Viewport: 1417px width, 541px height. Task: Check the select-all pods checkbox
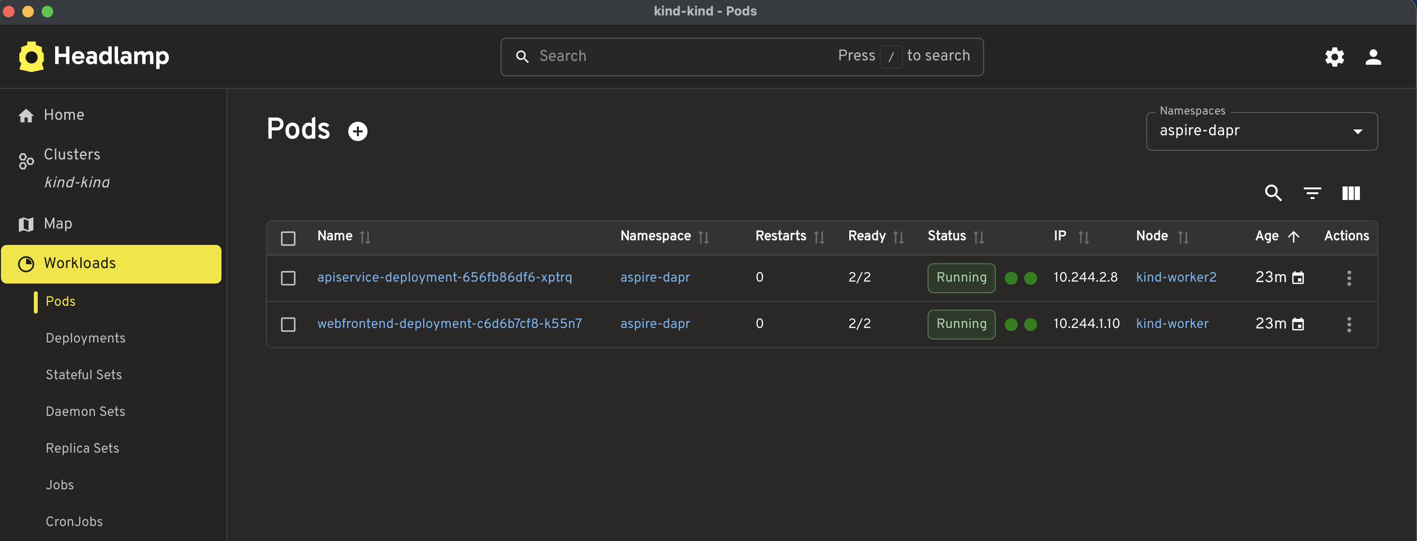tap(288, 238)
